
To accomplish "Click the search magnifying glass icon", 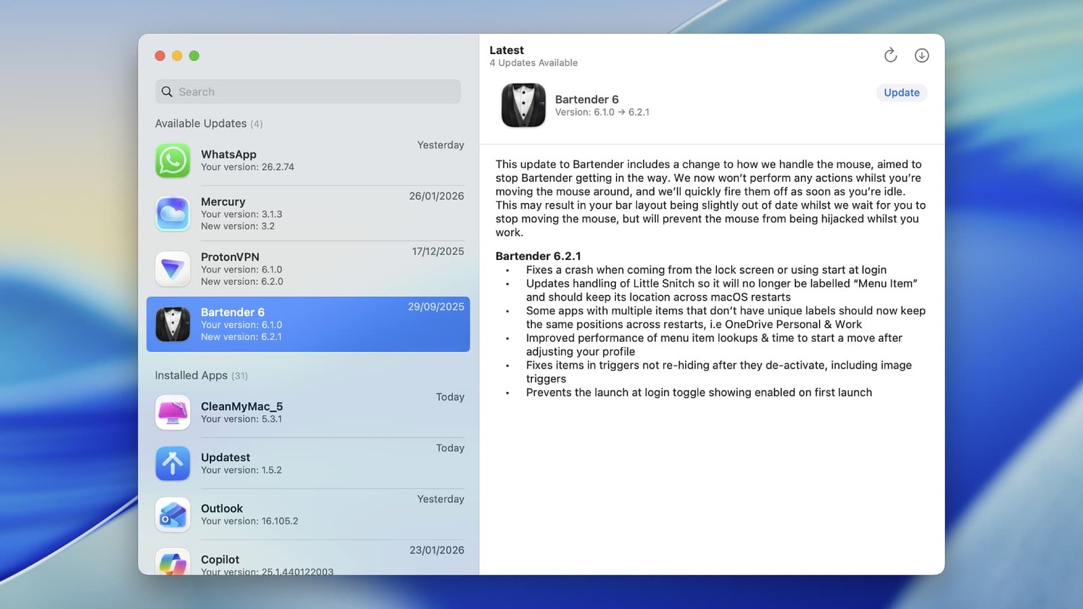I will pyautogui.click(x=167, y=92).
